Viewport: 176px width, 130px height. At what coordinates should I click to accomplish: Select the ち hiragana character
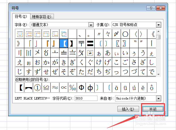[x=99, y=72]
